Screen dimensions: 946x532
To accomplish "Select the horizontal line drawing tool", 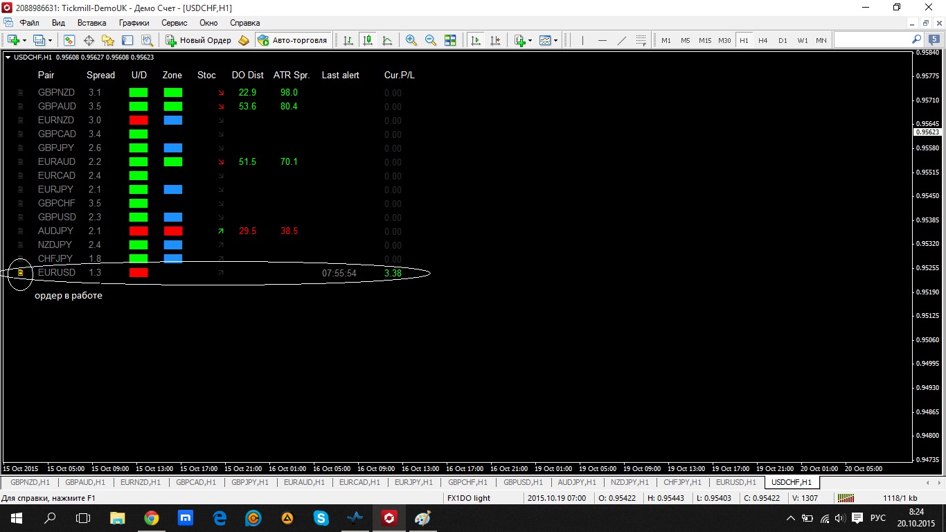I will point(602,40).
